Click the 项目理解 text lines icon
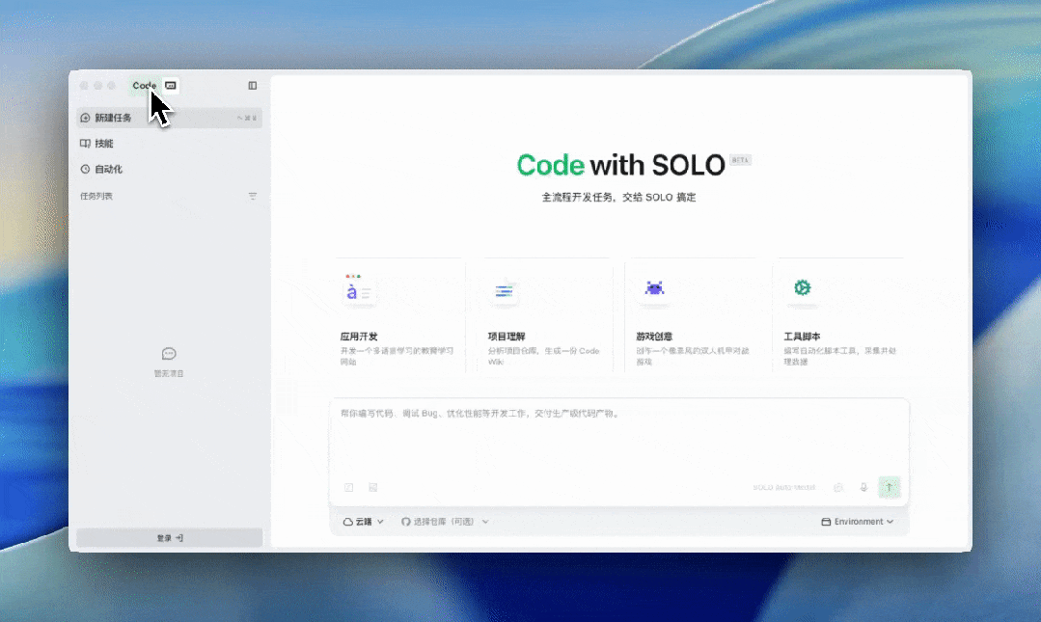 pos(504,291)
